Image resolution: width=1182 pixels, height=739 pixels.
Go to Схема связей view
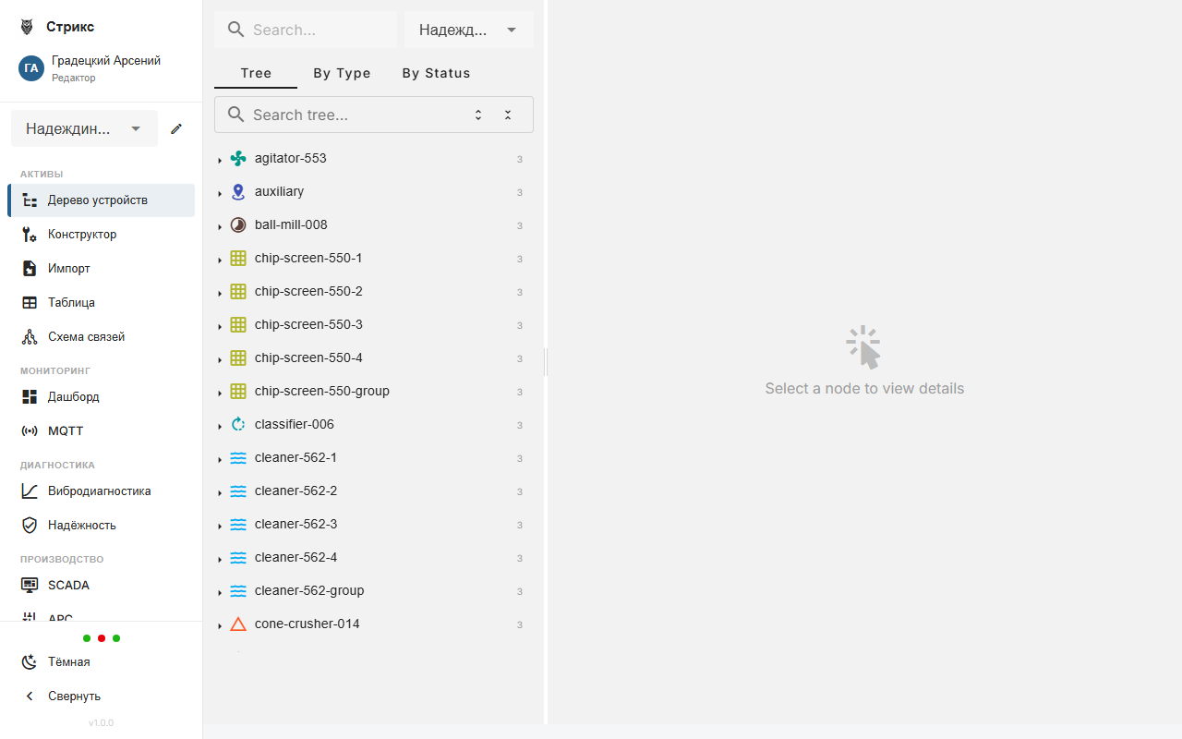pyautogui.click(x=86, y=337)
